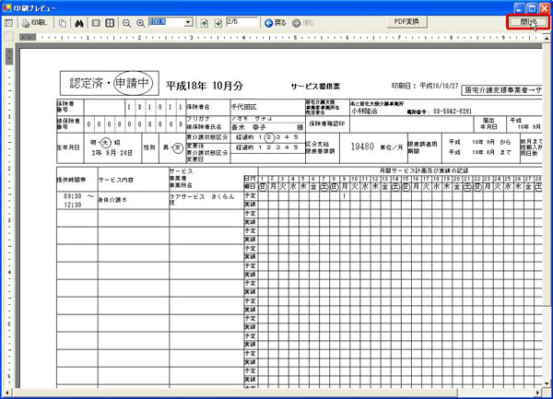Viewport: 553px width, 399px height.
Task: Click the 提供時間帯 column header
Action: point(76,180)
